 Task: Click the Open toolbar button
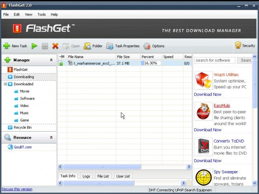coord(71,46)
